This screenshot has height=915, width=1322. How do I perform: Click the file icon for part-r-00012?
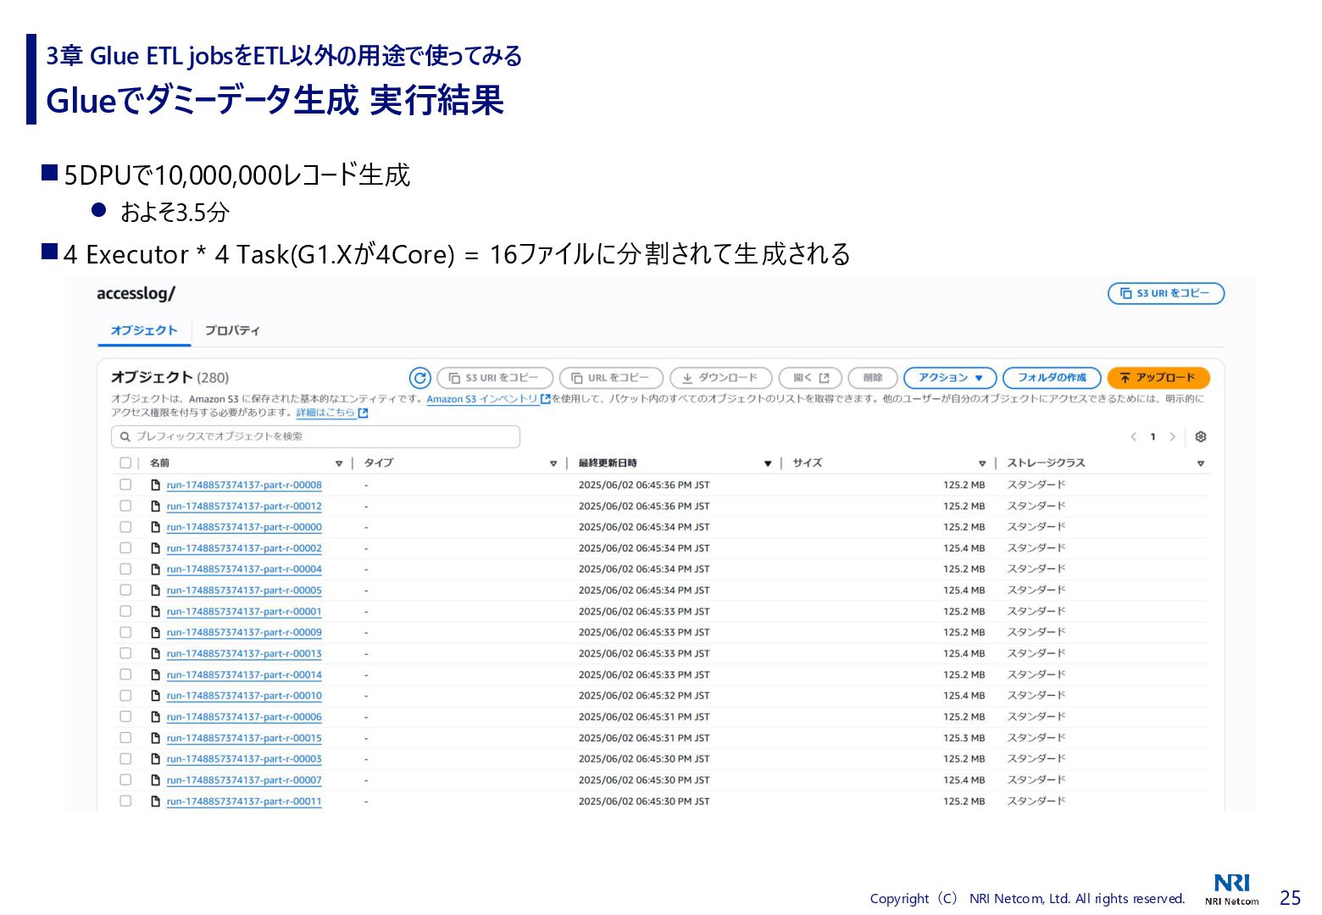coord(155,506)
